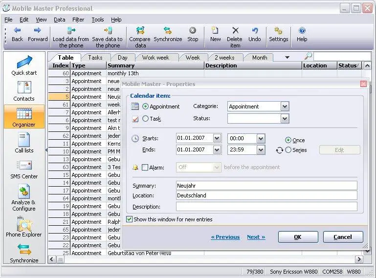Enable the Alarm checkbox
This screenshot has width=376, height=278.
[145, 168]
